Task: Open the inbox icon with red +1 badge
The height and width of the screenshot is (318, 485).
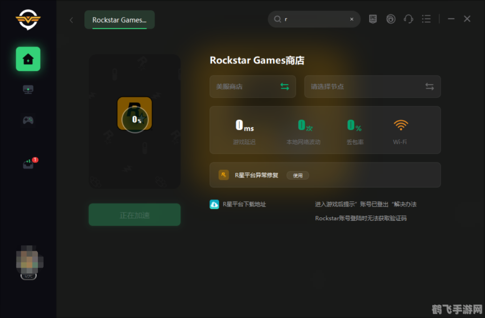Action: (x=28, y=163)
